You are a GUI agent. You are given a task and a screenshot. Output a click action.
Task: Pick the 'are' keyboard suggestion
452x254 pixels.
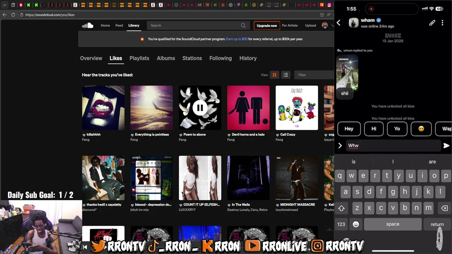(x=432, y=162)
